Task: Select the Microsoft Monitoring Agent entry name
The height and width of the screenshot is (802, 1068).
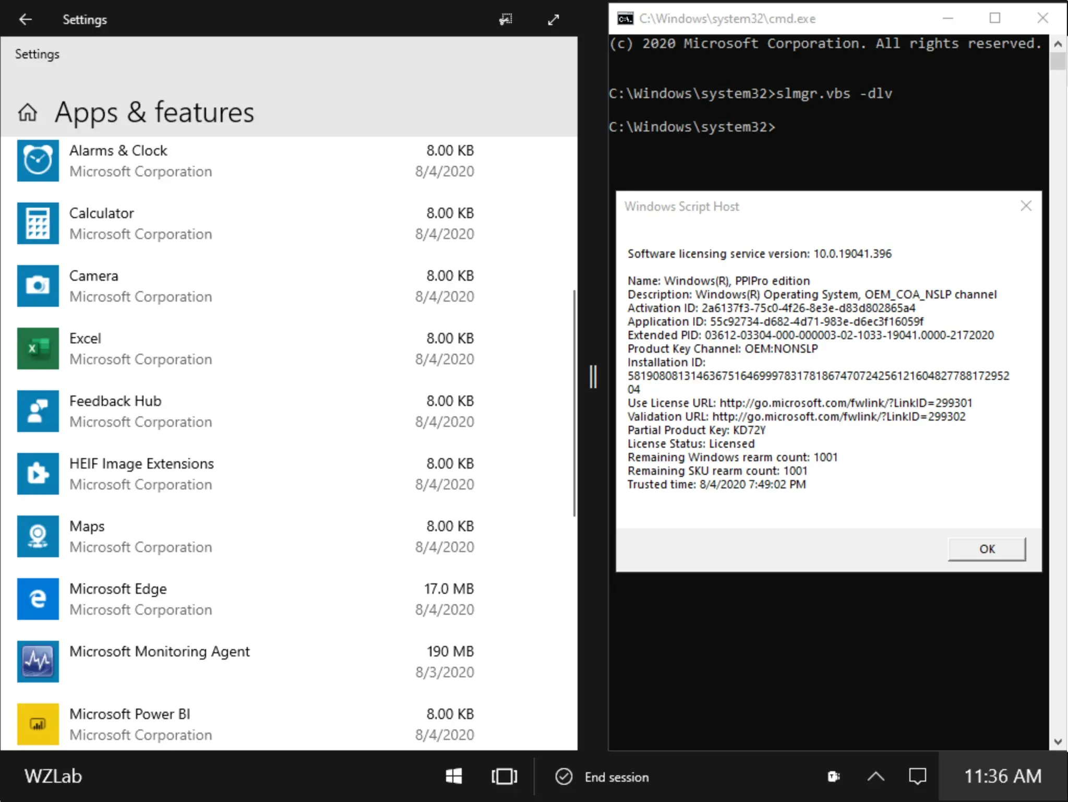Action: click(x=159, y=652)
